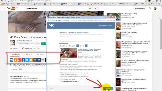Viewport: 162px width, 91px height.
Task: Click 'Поделиться' share action under video
Action: pyautogui.click(x=27, y=48)
